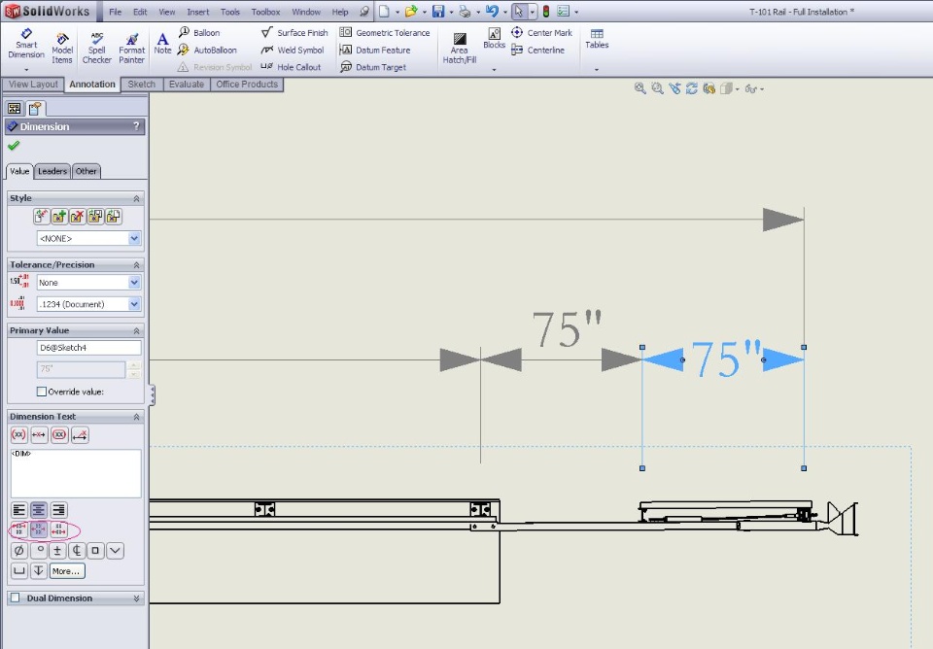933x649 pixels.
Task: Select the Smart Dimension tool
Action: [26, 44]
